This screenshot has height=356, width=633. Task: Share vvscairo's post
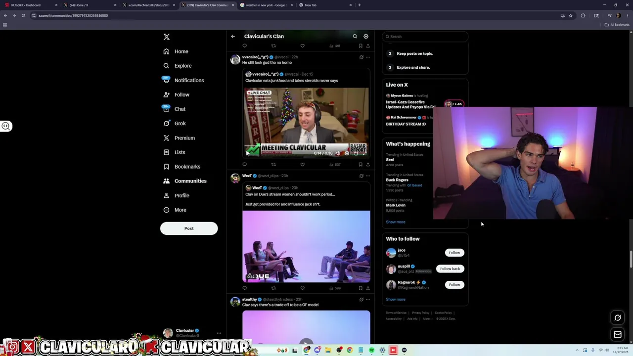coord(367,164)
